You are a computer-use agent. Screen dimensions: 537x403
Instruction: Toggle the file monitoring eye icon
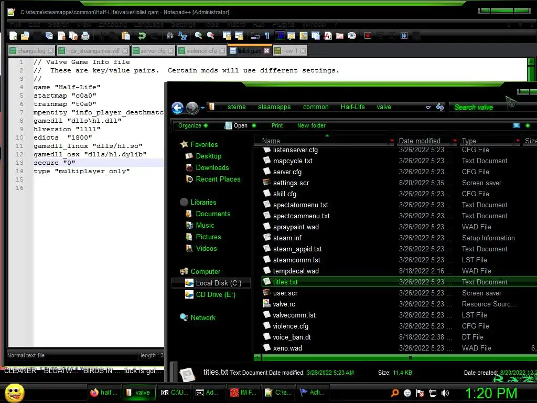(x=352, y=36)
